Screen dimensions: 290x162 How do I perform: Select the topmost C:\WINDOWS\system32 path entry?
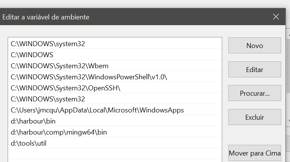48,43
